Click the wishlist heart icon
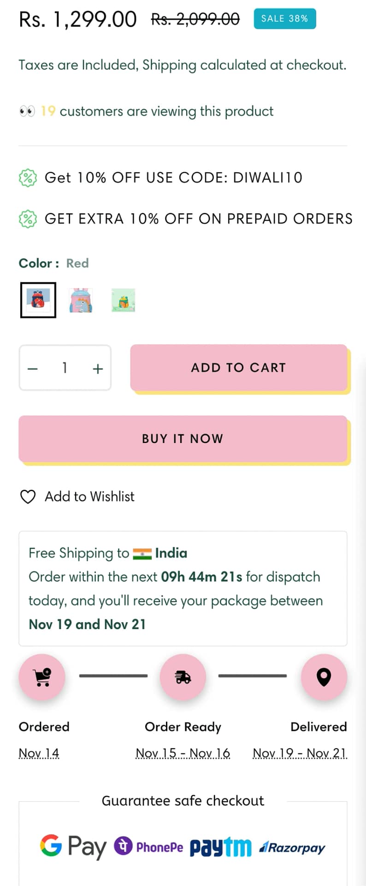 point(28,497)
